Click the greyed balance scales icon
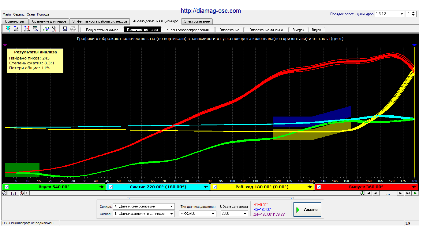This screenshot has width=423, height=227. tap(73, 29)
